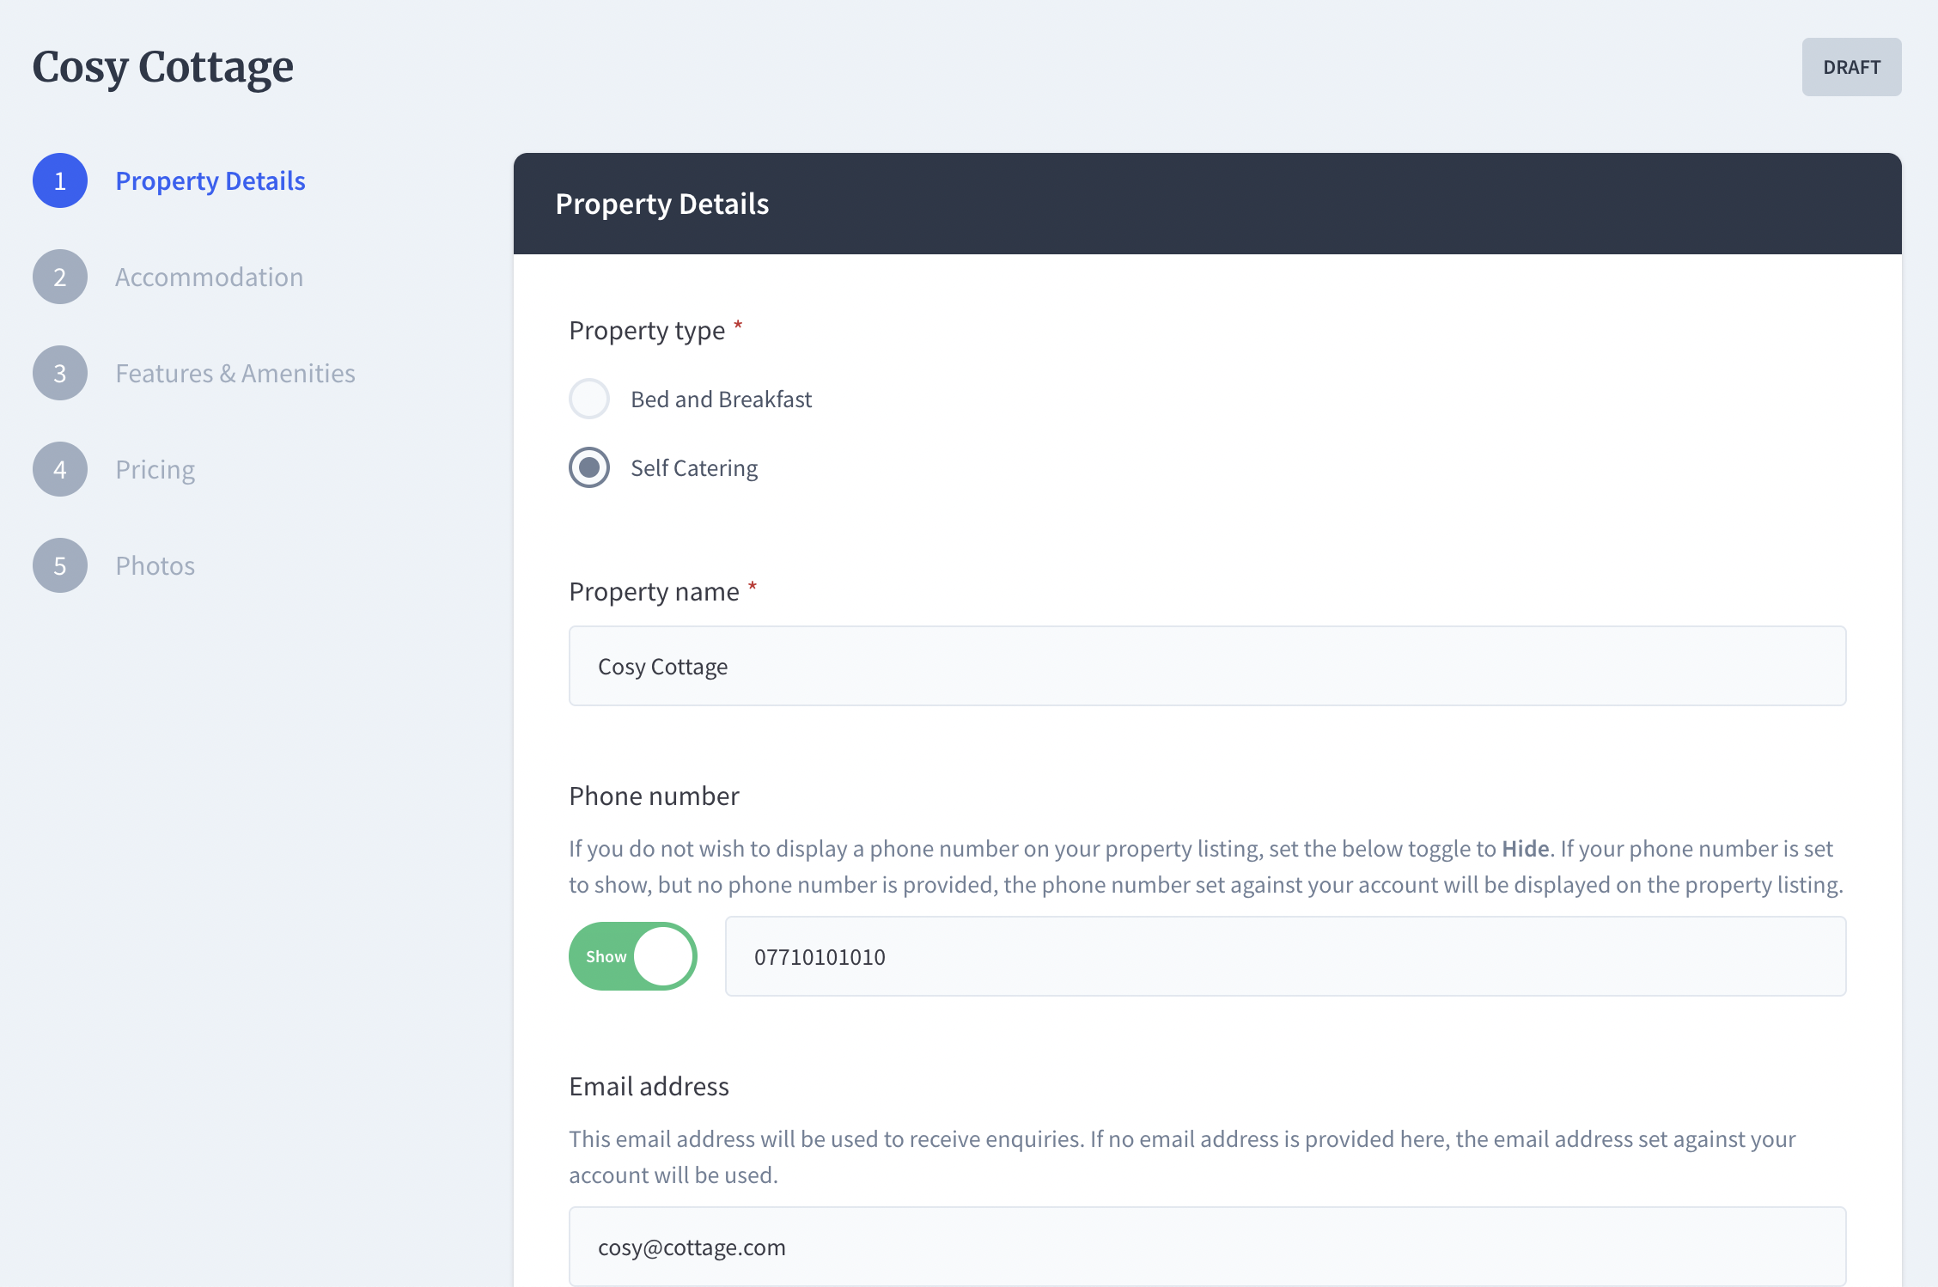Click into the phone number field
Screen dimensions: 1938x1287
coord(1285,956)
